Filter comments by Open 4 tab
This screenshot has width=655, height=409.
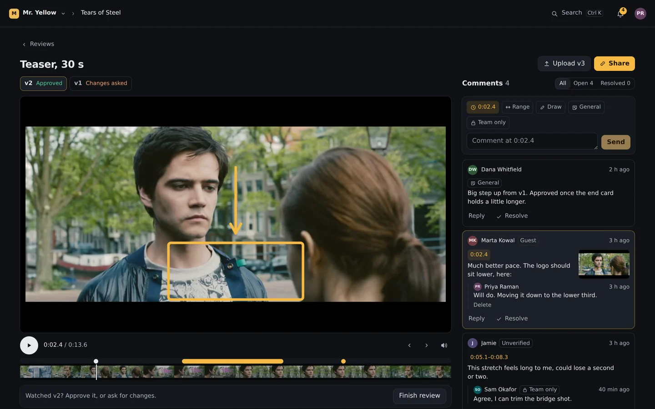(583, 83)
